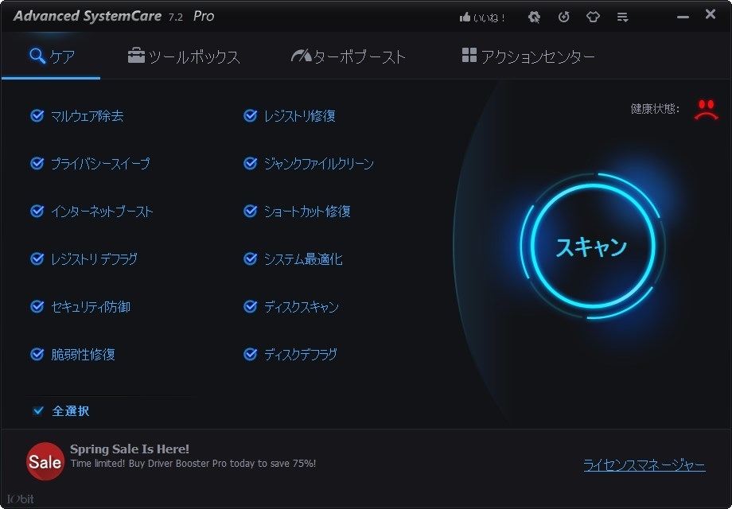
Task: Toggle ジャンクファイルクリーン checkbox
Action: [x=250, y=163]
